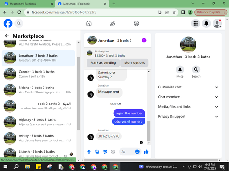Open Wednesday season 2 news widget

158,166
